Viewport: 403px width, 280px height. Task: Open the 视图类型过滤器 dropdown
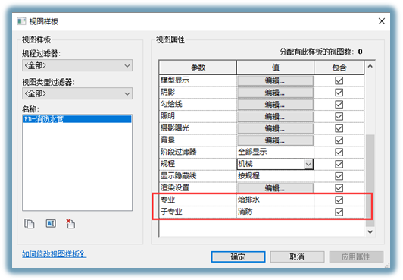point(77,93)
